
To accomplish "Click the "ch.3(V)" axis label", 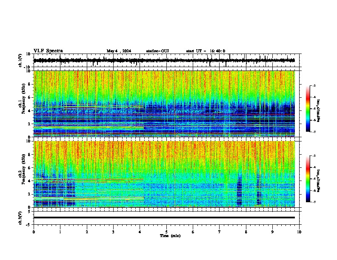I will click(20, 218).
